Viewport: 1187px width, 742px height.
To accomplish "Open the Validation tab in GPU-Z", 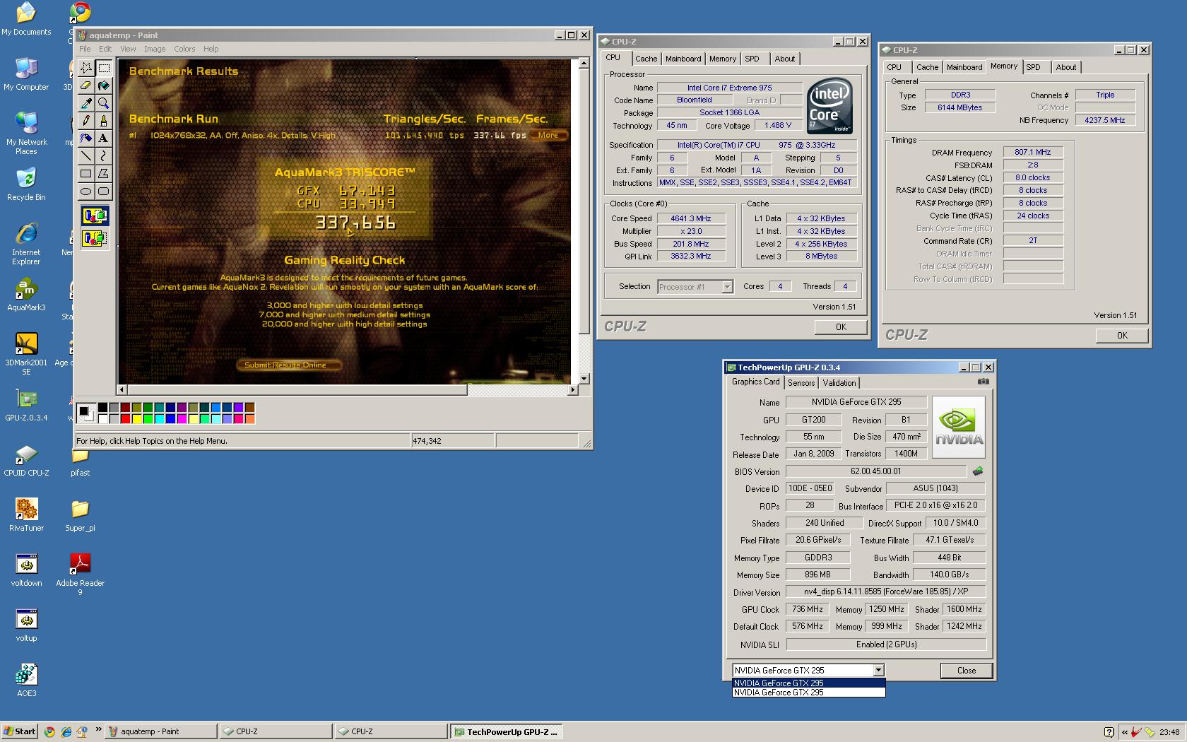I will (x=839, y=382).
